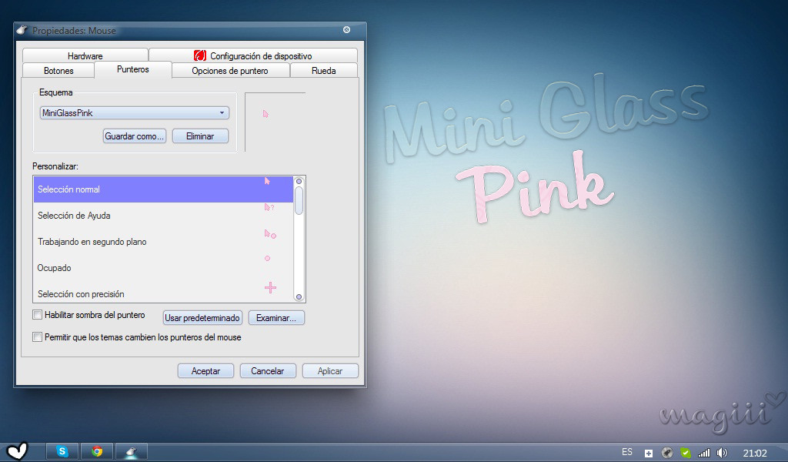788x462 pixels.
Task: Click the pointer list scroll-down arrow
Action: 299,297
